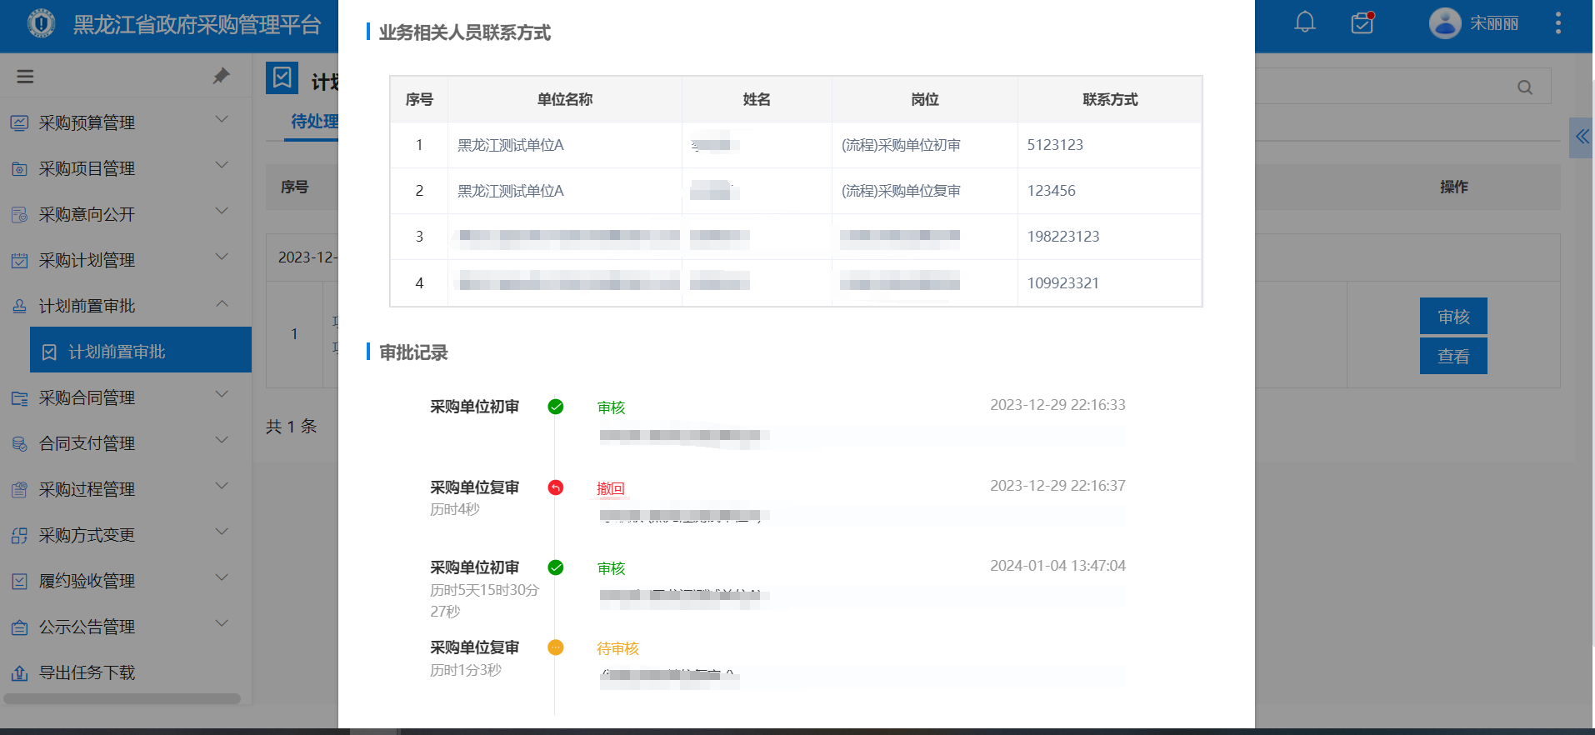
Task: Click red 撤回 status icon
Action: pos(556,487)
